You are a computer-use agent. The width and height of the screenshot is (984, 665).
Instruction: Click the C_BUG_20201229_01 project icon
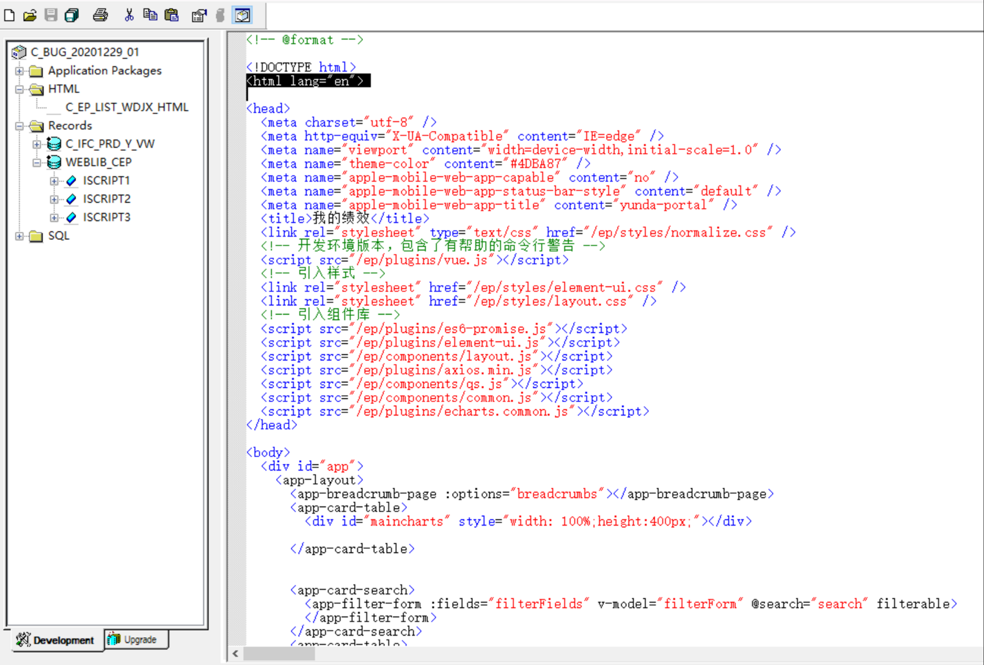pos(19,52)
